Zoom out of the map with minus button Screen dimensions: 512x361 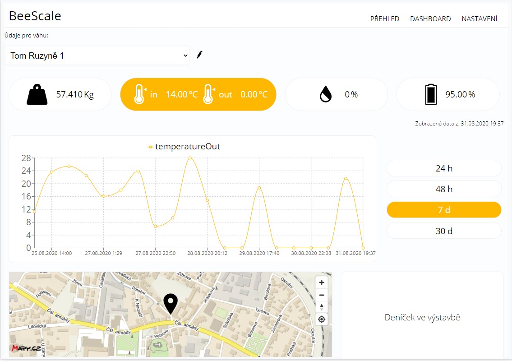pyautogui.click(x=322, y=295)
